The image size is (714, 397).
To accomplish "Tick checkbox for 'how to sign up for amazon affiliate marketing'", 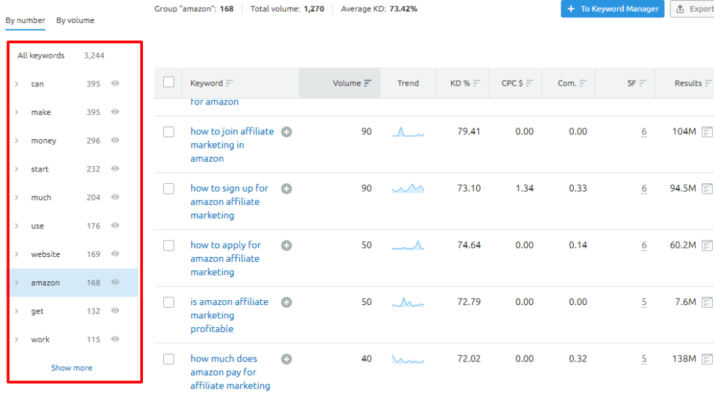I will [x=169, y=189].
